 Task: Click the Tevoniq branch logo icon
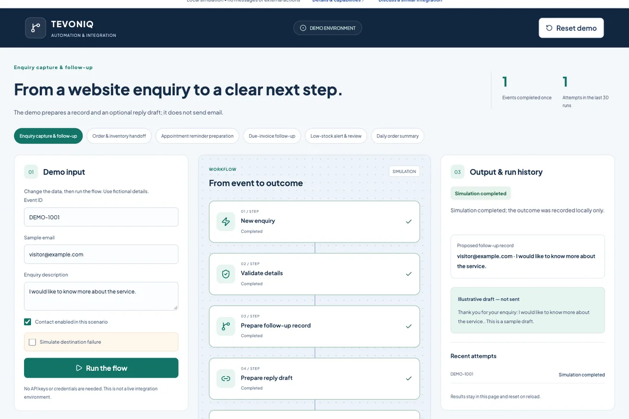point(36,28)
